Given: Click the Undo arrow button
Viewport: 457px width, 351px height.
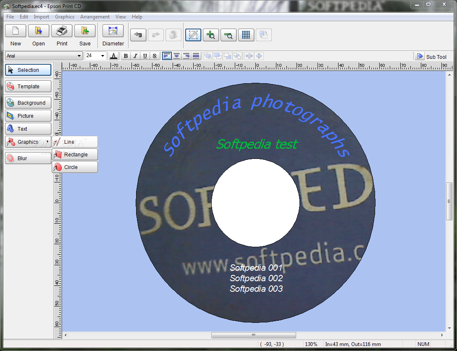Looking at the screenshot, I should pyautogui.click(x=138, y=35).
